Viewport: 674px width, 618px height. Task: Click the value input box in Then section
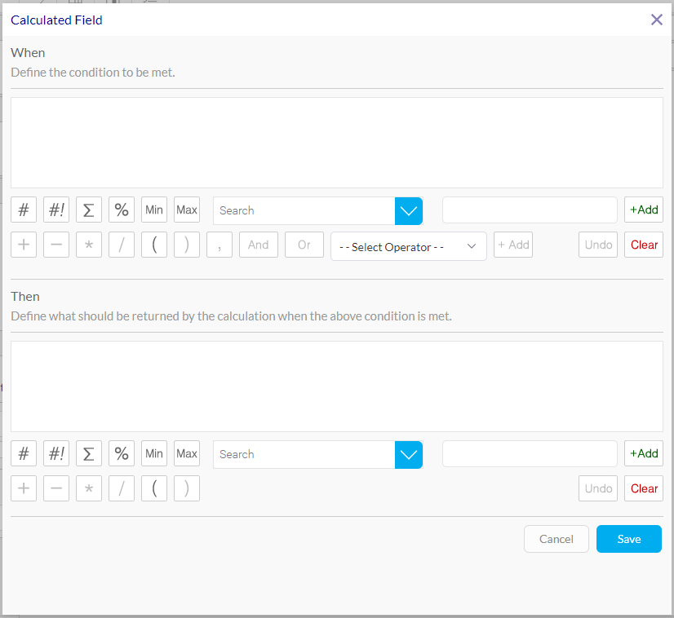529,453
